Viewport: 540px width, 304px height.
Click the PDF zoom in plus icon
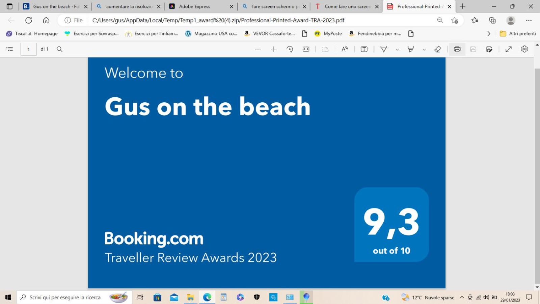(274, 49)
